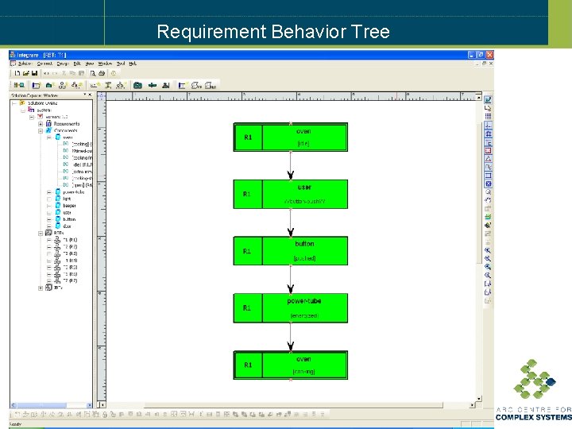572x429 pixels.
Task: Select the power-tube component in tree
Action: coord(73,192)
